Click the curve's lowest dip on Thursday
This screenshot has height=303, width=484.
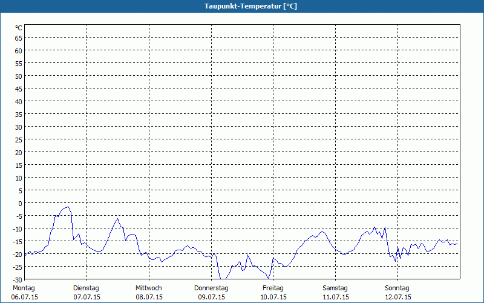pos(223,279)
